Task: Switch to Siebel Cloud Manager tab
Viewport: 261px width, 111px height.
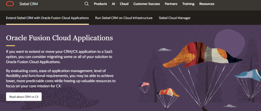Action: tap(175, 18)
